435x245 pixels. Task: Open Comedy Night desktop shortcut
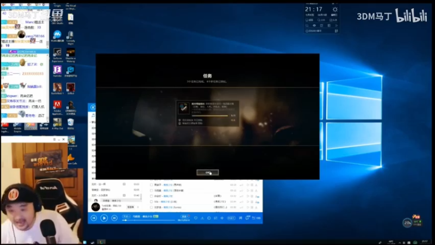pyautogui.click(x=71, y=38)
